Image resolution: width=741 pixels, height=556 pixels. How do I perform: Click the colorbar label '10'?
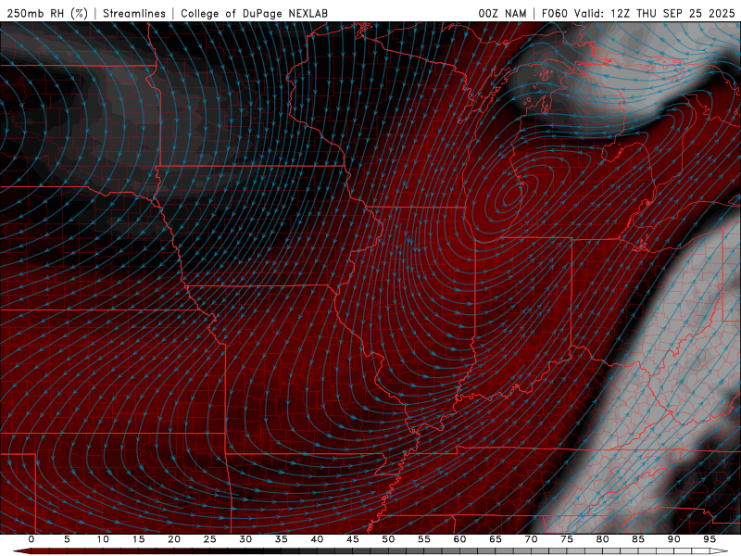pos(103,539)
